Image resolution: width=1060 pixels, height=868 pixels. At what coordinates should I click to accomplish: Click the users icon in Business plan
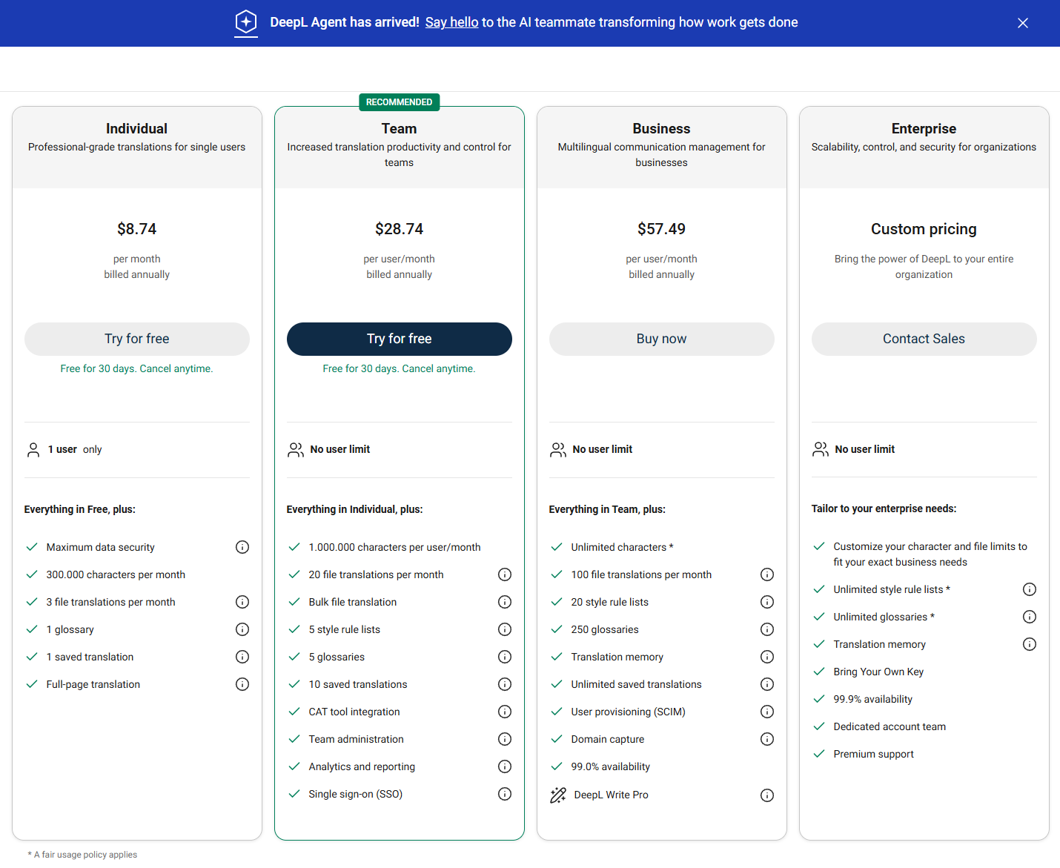(x=558, y=450)
